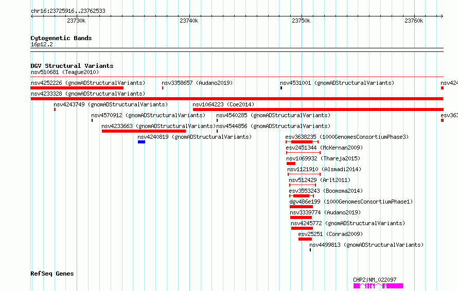The height and width of the screenshot is (291, 458).
Task: Click the thin nsv1121910 interval line
Action: (304, 174)
